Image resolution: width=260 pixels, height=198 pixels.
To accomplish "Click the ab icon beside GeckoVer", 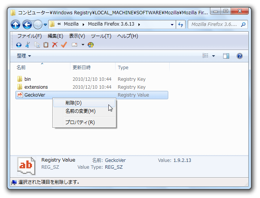I will tap(20, 95).
